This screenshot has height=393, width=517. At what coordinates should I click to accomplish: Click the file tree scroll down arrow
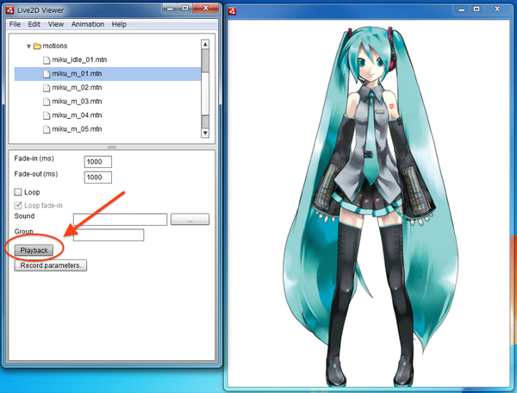[x=205, y=133]
